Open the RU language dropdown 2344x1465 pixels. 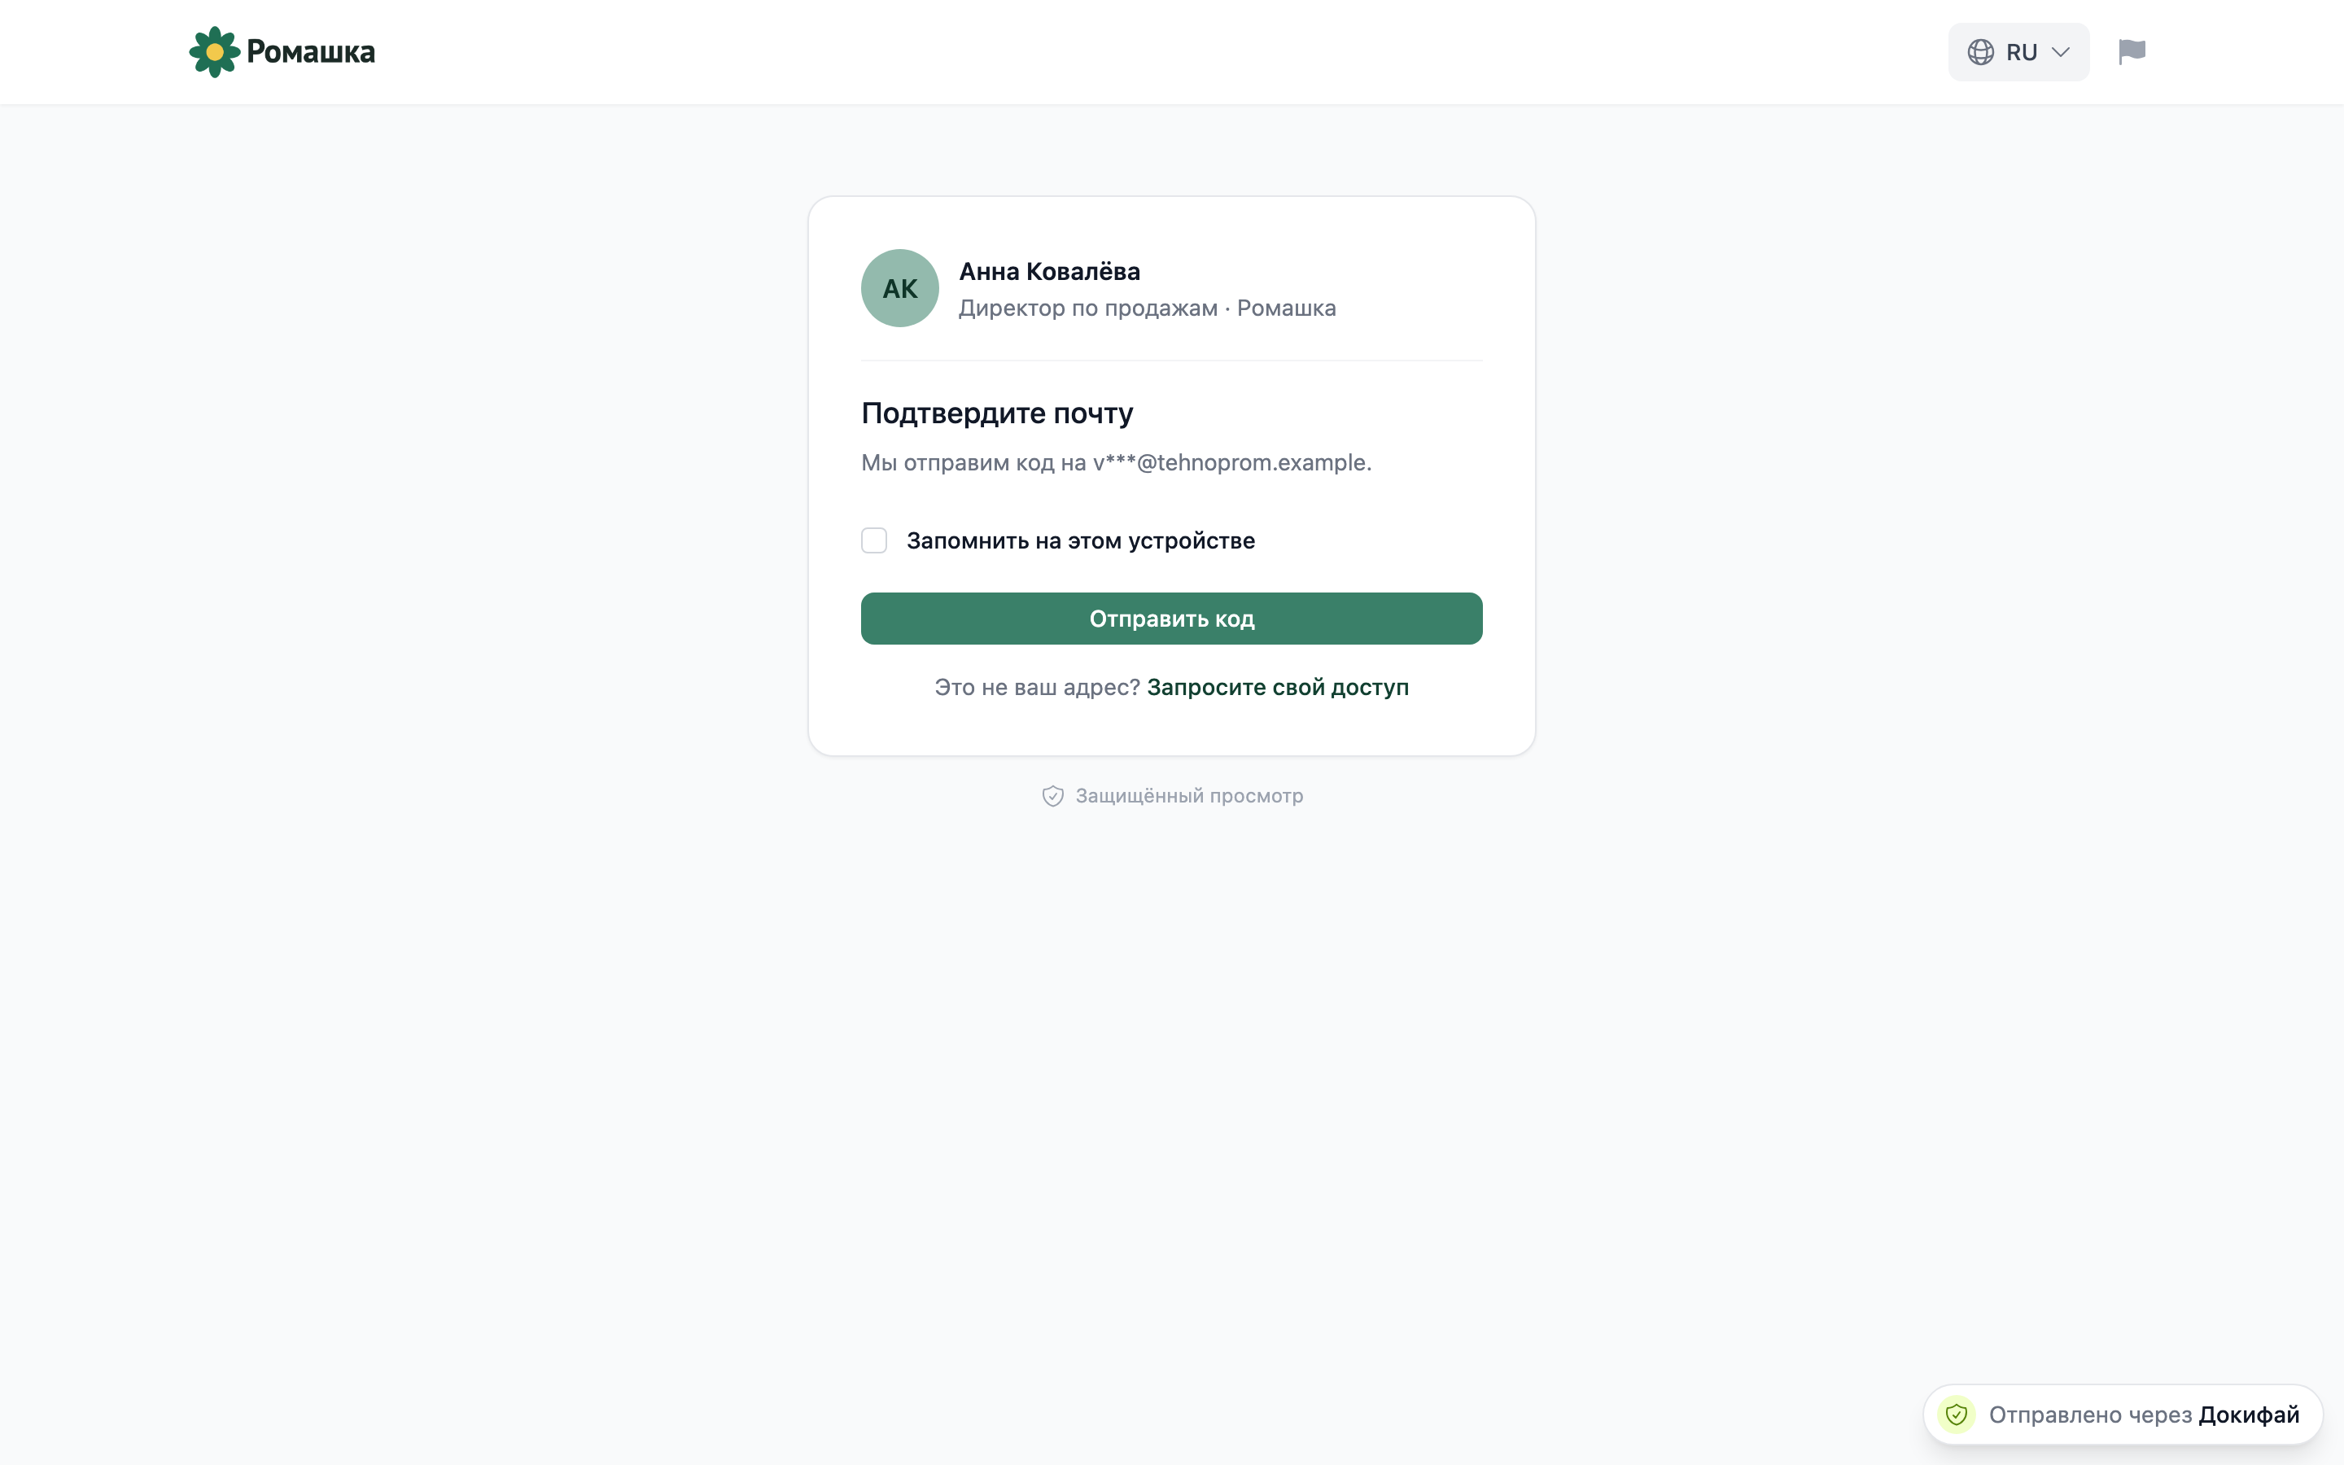[x=2018, y=52]
